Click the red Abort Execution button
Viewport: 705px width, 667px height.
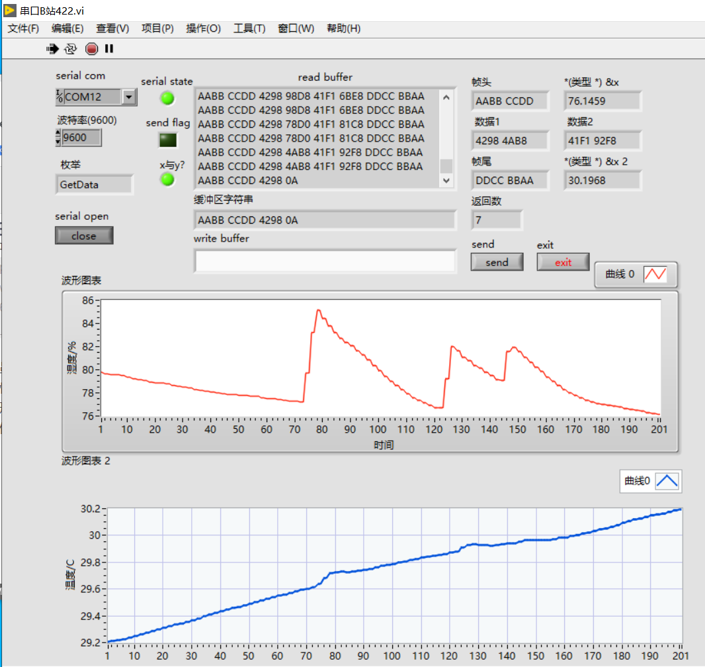[91, 48]
